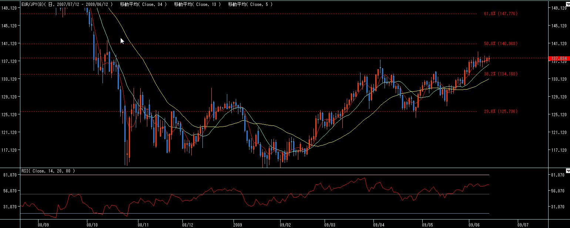Click the 09/03 date axis label
Viewport: 570px width, 228px height.
click(330, 224)
